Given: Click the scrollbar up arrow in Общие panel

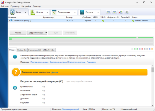Looking at the screenshot, I should coord(153,66).
